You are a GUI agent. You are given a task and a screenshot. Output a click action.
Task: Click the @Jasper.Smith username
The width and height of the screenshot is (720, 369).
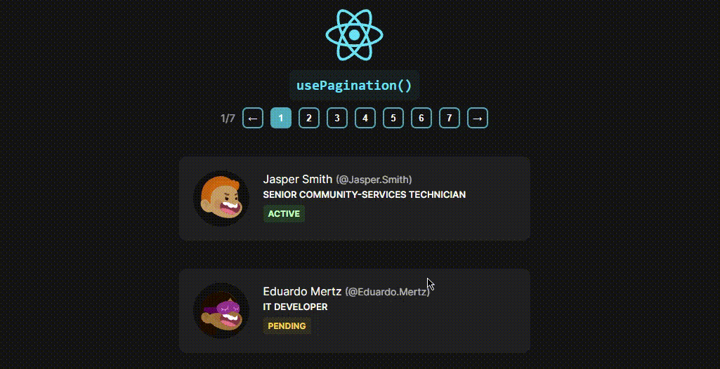374,179
